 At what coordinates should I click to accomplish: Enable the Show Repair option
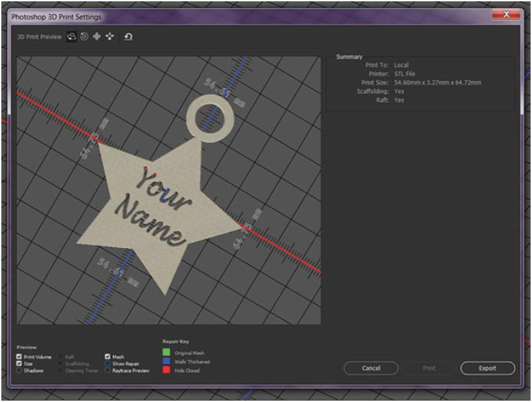pyautogui.click(x=107, y=364)
